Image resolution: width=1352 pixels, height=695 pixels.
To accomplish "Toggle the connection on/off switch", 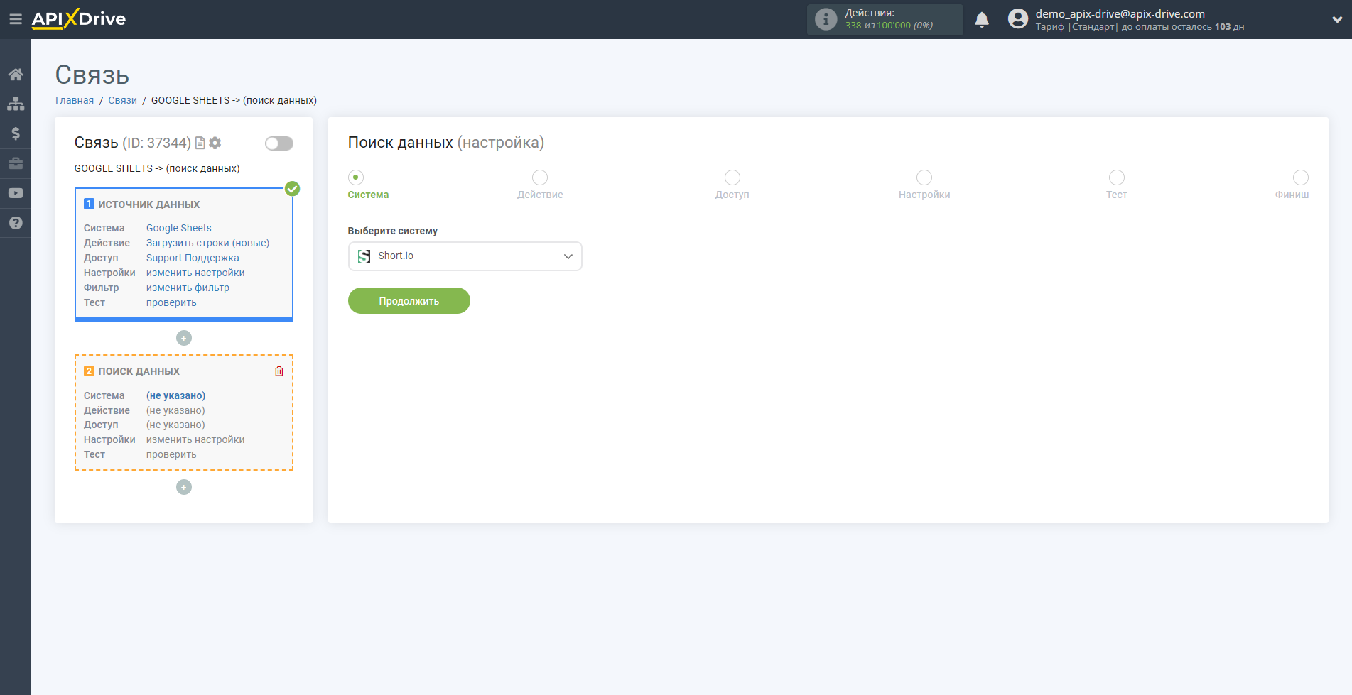I will 279,143.
